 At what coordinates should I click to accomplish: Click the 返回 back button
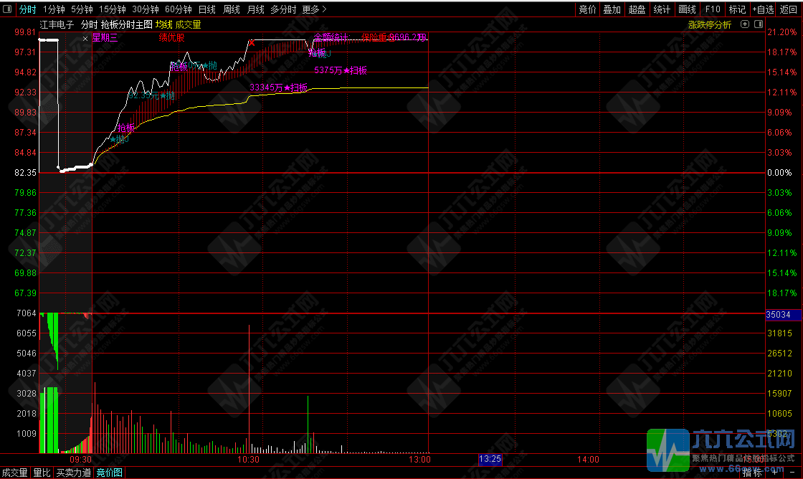[789, 9]
